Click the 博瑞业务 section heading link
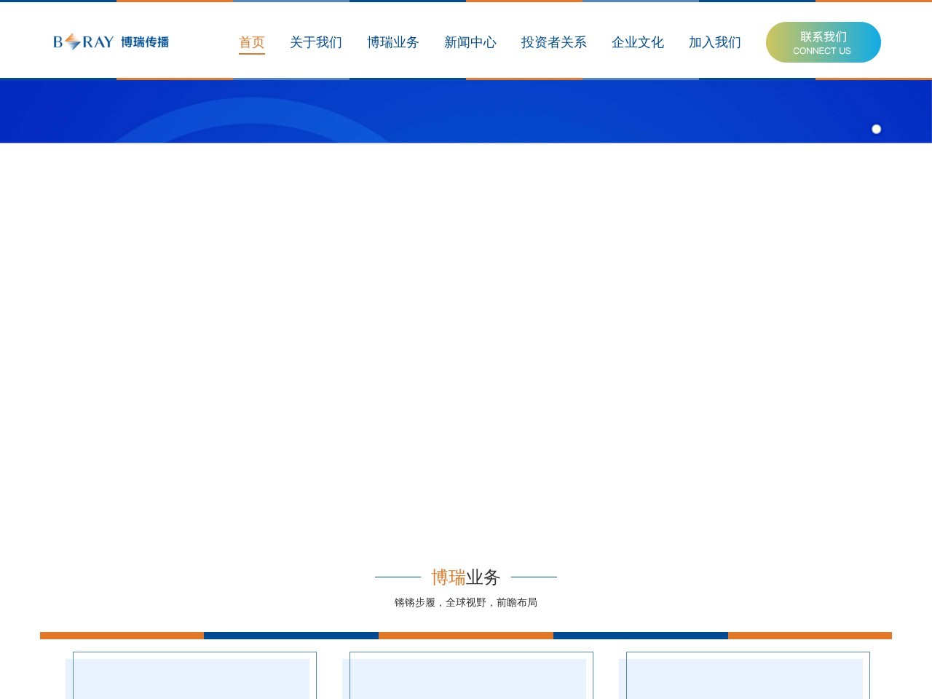Screen dimensions: 932x699 tap(466, 577)
